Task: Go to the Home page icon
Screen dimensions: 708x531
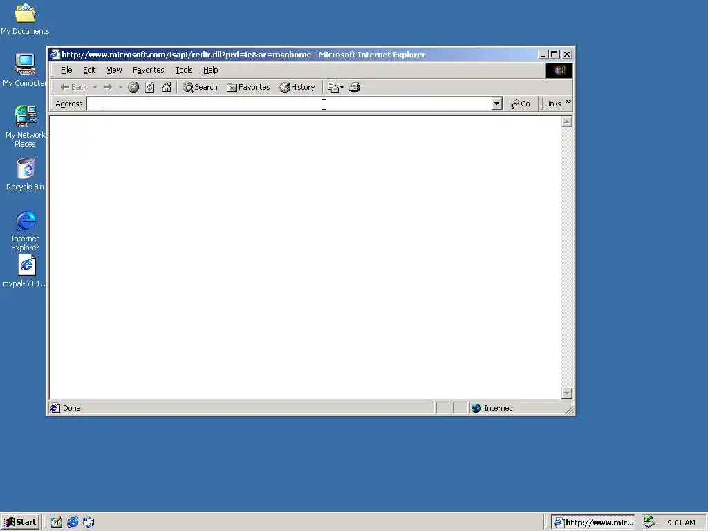Action: click(x=167, y=87)
